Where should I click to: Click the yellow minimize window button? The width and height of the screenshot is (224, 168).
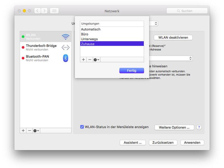24,11
